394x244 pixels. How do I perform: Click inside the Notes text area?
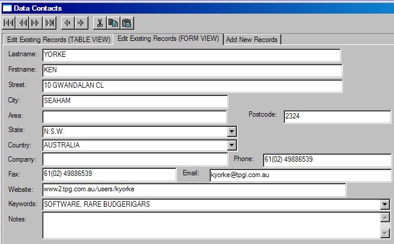211,225
